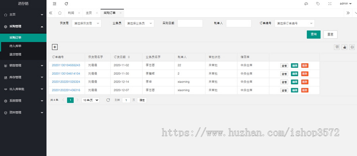This screenshot has width=357, height=156.
Task: Select page 1 in pagination
Action: point(70,100)
